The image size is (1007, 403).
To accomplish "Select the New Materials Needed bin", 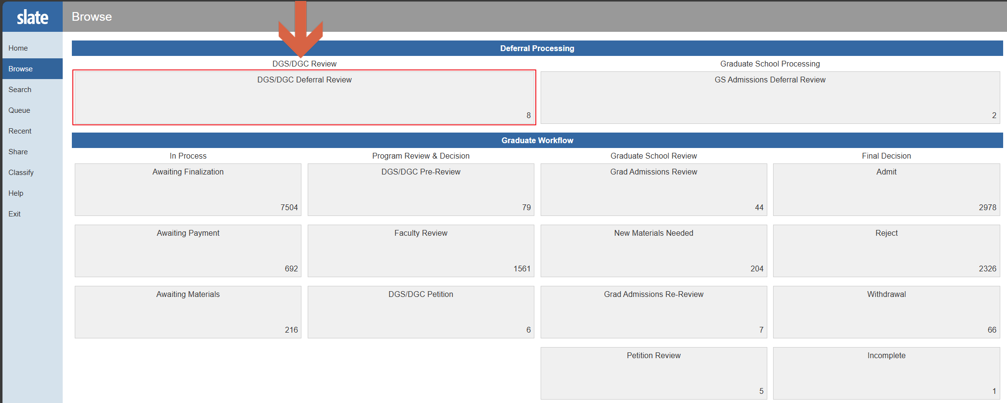I will pos(653,251).
